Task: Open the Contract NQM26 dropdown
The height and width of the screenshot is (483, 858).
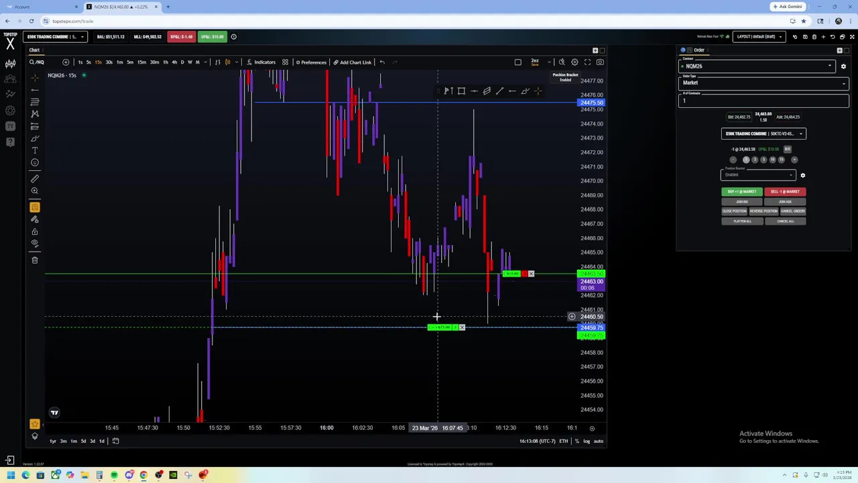Action: [x=757, y=66]
